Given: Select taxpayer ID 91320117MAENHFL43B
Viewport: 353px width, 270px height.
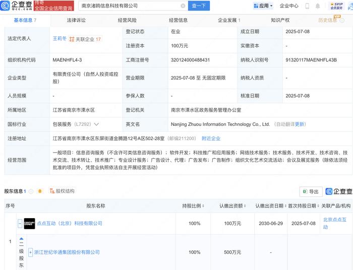Looking at the screenshot, I should tap(311, 60).
